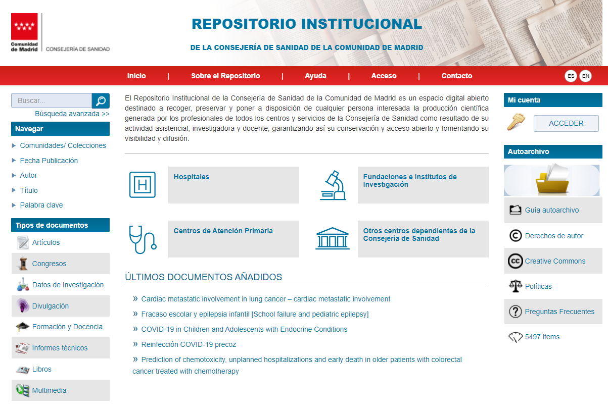Open Sobre el Repositorio menu item
This screenshot has width=608, height=412.
pos(225,76)
